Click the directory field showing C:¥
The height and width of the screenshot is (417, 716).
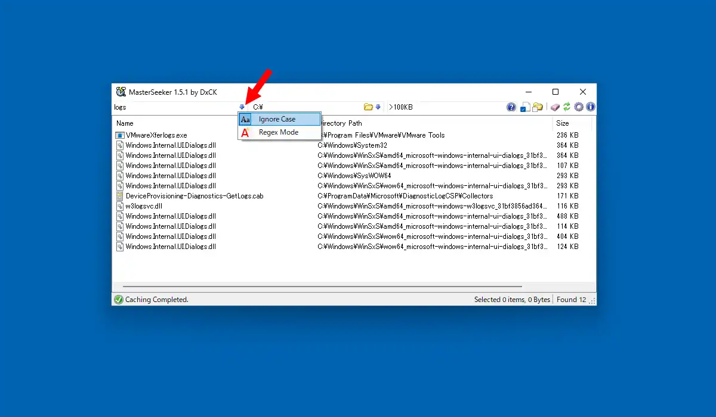[307, 107]
